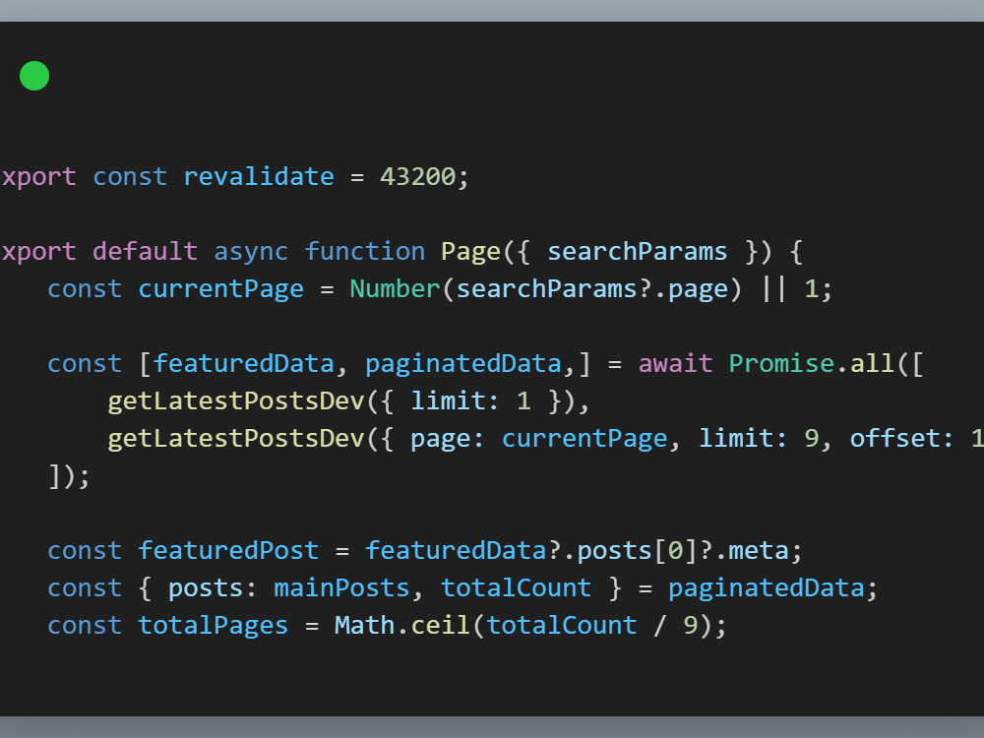
Task: Click the 'function' keyword
Action: click(x=365, y=252)
